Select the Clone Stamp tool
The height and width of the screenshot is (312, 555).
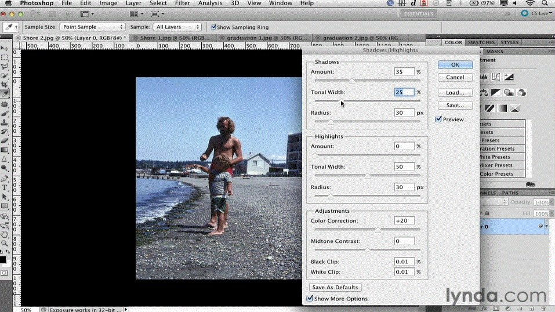pyautogui.click(x=5, y=123)
